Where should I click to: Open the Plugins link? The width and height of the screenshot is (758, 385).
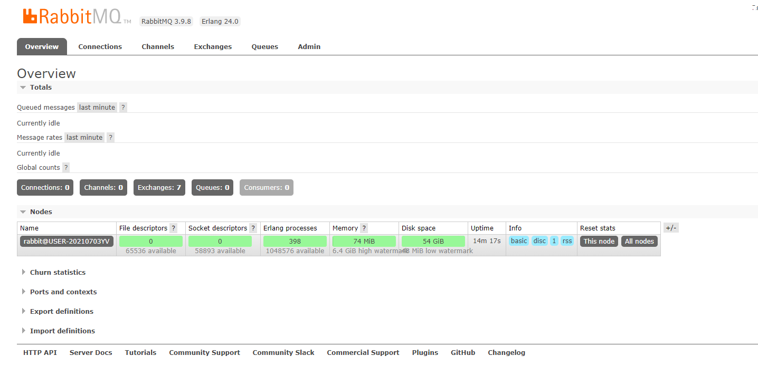point(425,353)
